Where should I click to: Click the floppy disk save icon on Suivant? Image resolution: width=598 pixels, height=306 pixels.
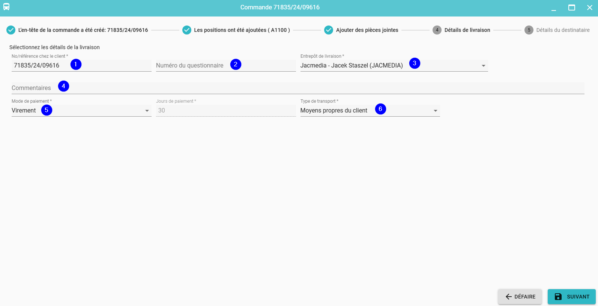point(558,297)
